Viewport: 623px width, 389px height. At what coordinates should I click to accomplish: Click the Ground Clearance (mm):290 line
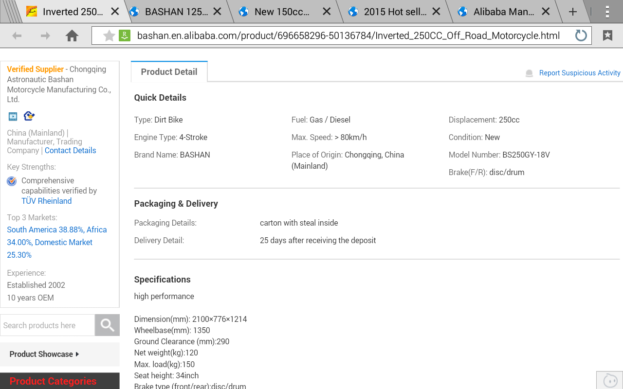coord(182,341)
